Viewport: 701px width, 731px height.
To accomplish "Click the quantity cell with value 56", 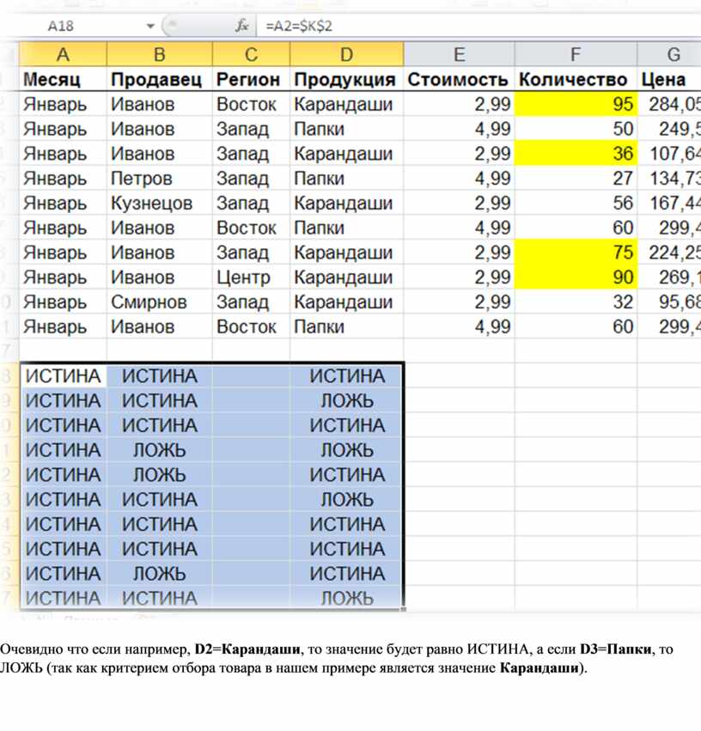I will (576, 203).
